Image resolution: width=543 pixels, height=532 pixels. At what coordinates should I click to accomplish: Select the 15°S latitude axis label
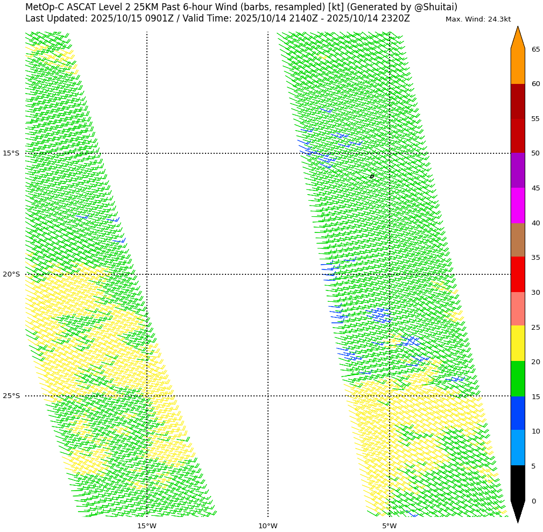[x=11, y=153]
